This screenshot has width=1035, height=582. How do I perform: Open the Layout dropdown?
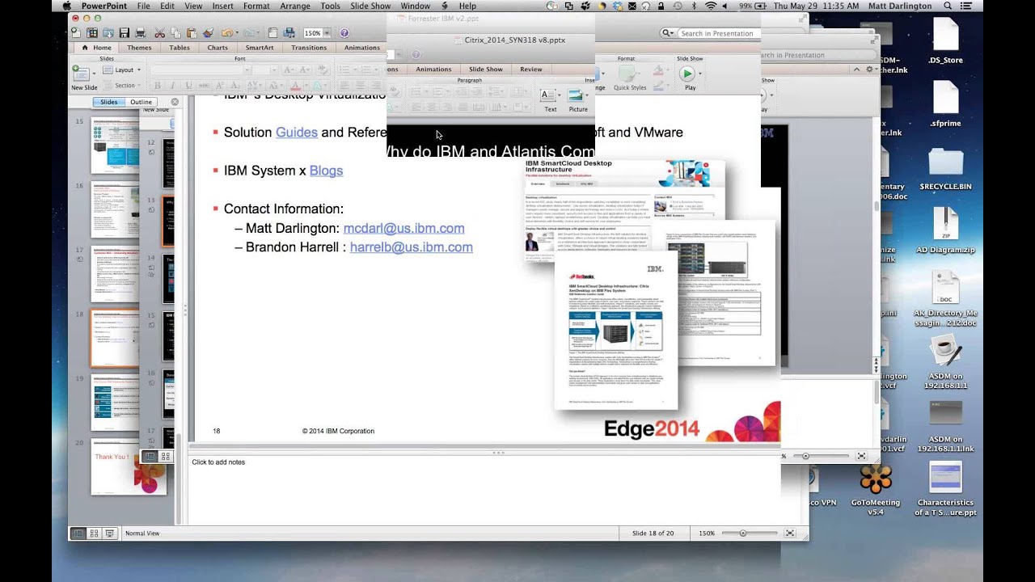click(x=124, y=70)
